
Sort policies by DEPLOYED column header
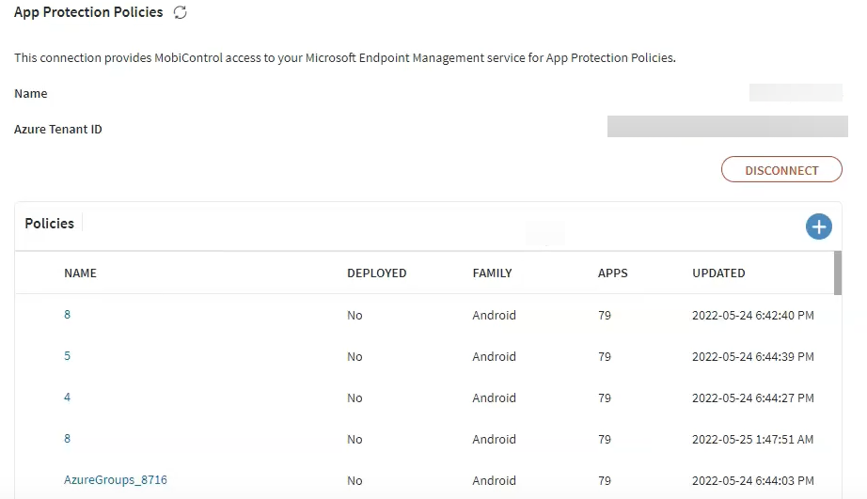tap(376, 273)
